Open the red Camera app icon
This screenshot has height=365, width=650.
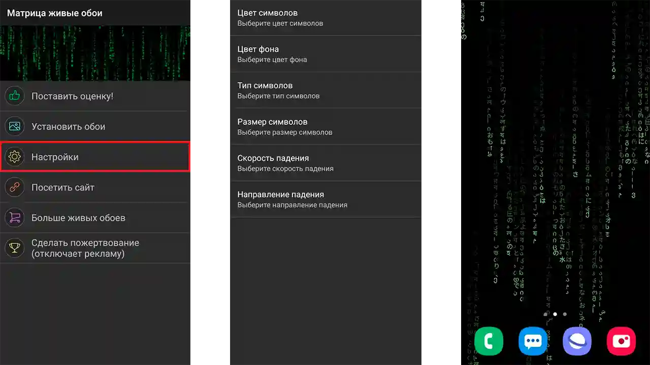pos(621,341)
